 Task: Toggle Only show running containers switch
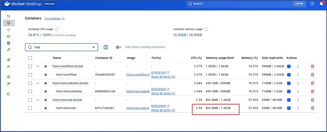119,47
